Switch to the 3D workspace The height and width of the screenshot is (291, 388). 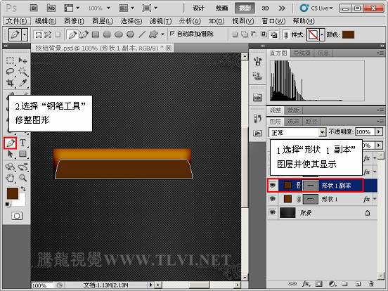tap(265, 8)
